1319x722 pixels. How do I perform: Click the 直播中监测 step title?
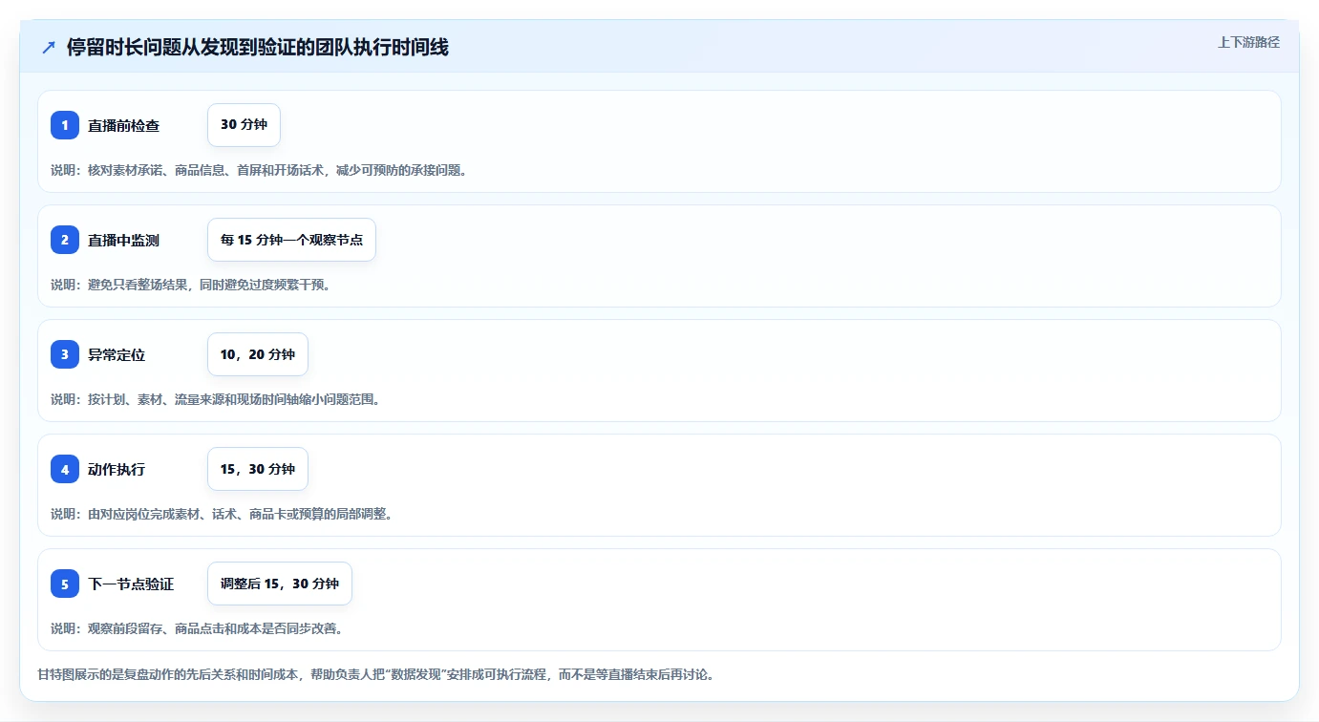124,241
